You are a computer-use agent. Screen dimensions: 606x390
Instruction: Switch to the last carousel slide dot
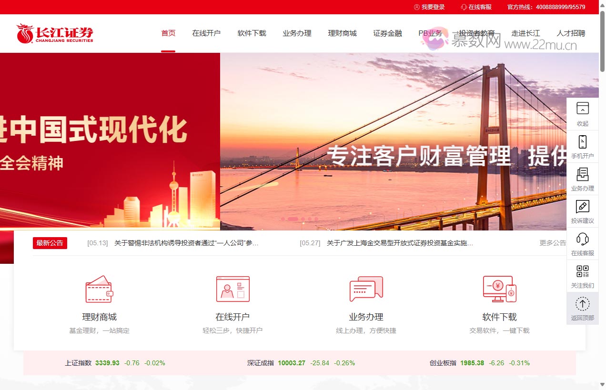point(316,220)
